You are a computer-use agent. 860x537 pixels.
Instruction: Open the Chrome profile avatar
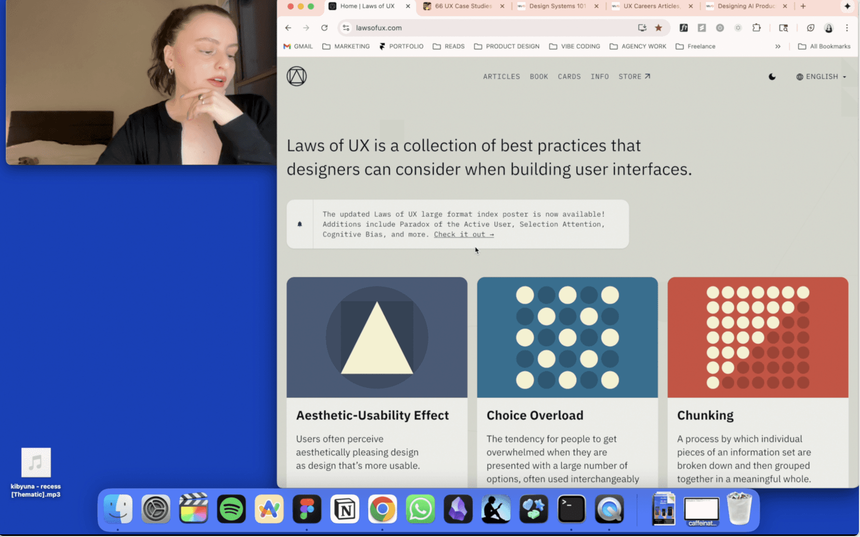click(x=829, y=28)
